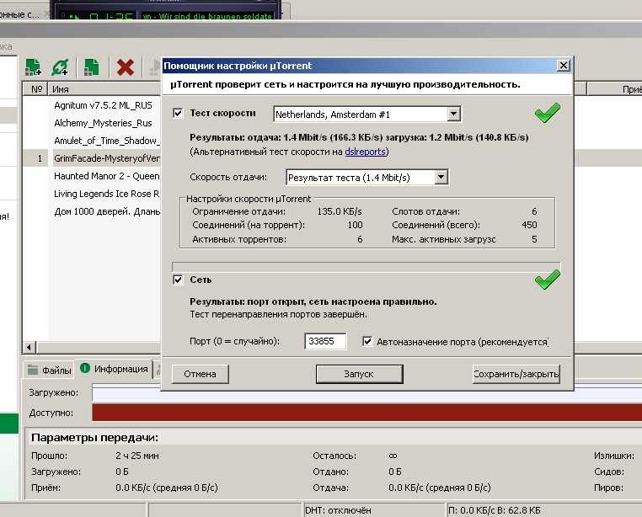
Task: Switch to the Информация tab
Action: coord(114,369)
